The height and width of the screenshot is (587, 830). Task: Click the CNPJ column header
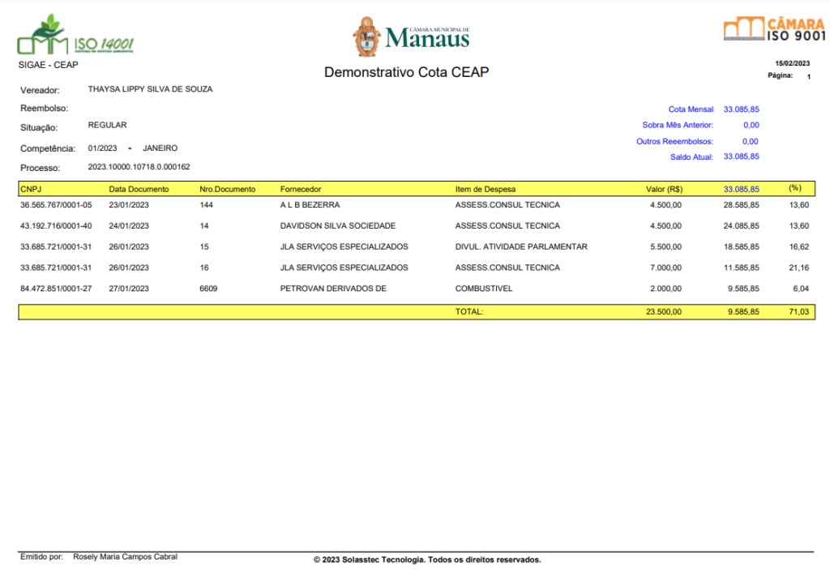pyautogui.click(x=31, y=189)
